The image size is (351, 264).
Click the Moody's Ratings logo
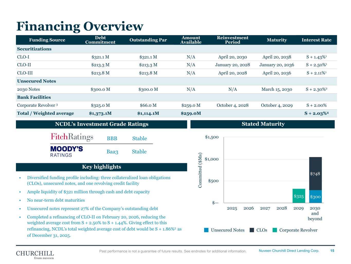tap(67, 152)
